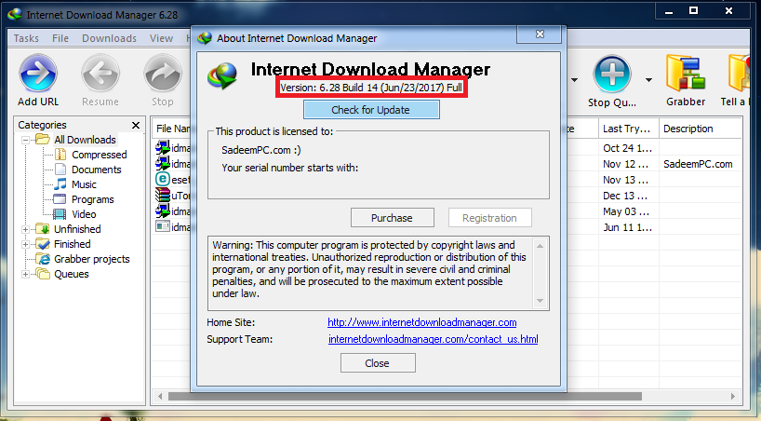Expand the Queues tree node
This screenshot has height=421, width=761.
pyautogui.click(x=25, y=275)
